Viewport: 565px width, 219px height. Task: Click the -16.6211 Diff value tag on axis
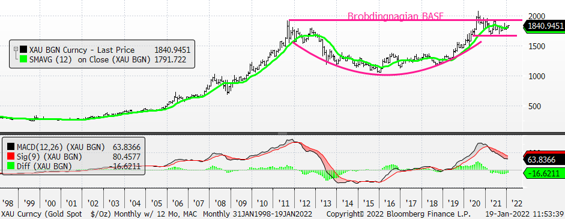point(544,173)
